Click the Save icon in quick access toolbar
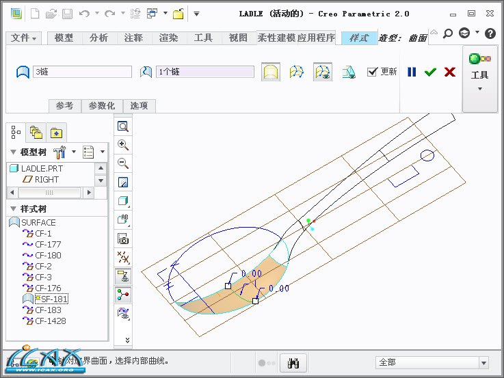The width and height of the screenshot is (504, 378). click(x=67, y=13)
